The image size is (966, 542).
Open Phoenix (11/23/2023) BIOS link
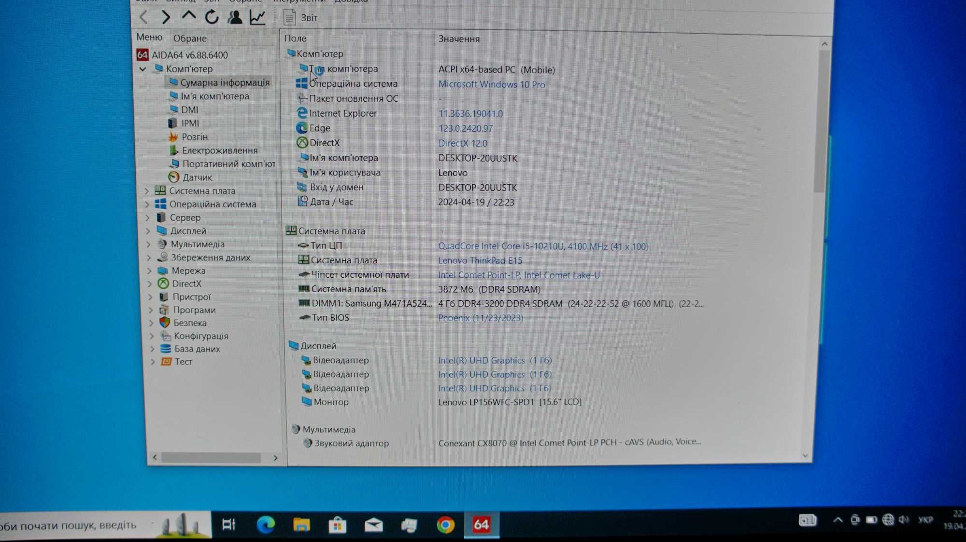click(481, 318)
